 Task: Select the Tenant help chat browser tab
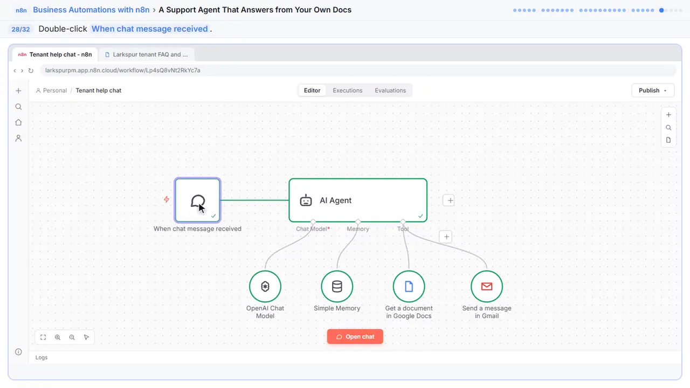pyautogui.click(x=55, y=54)
